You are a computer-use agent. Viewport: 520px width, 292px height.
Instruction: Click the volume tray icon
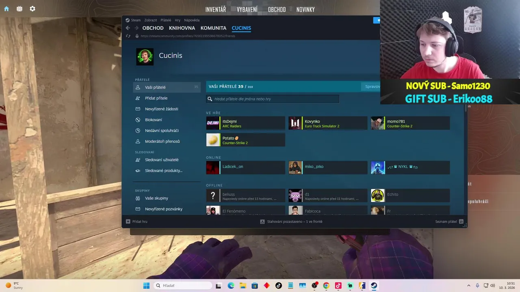click(x=492, y=286)
